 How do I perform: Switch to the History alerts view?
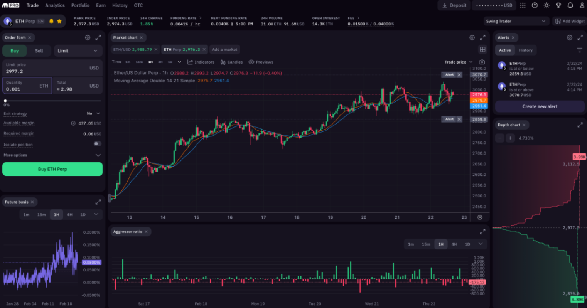coord(526,50)
